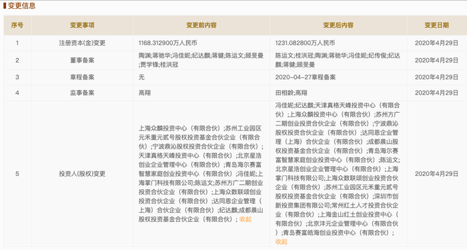
Task: Click the 2020-04-27章程备案 cell
Action: tap(306, 77)
